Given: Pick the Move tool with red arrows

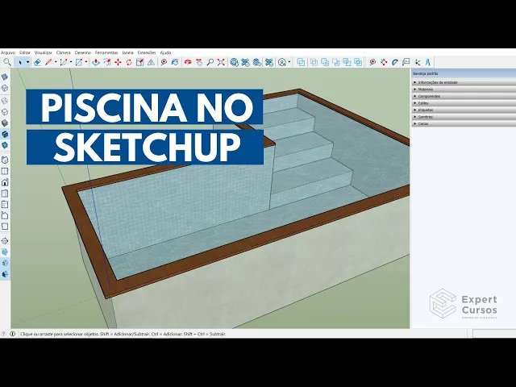Looking at the screenshot, I should [x=118, y=62].
